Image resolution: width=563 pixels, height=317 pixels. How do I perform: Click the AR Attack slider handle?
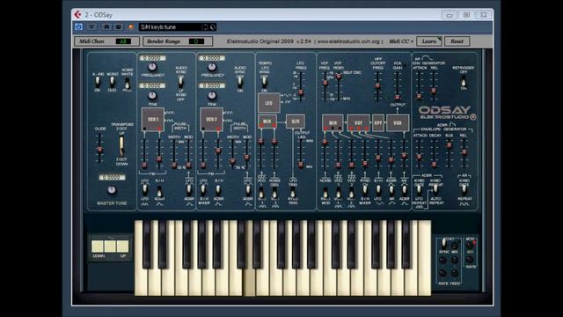click(x=419, y=96)
